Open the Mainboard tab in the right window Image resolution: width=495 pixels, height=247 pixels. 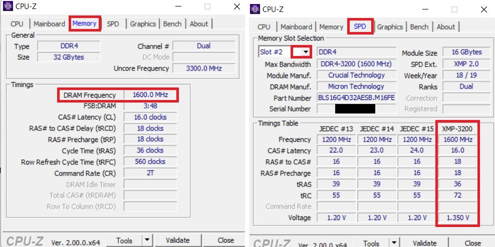pyautogui.click(x=296, y=27)
